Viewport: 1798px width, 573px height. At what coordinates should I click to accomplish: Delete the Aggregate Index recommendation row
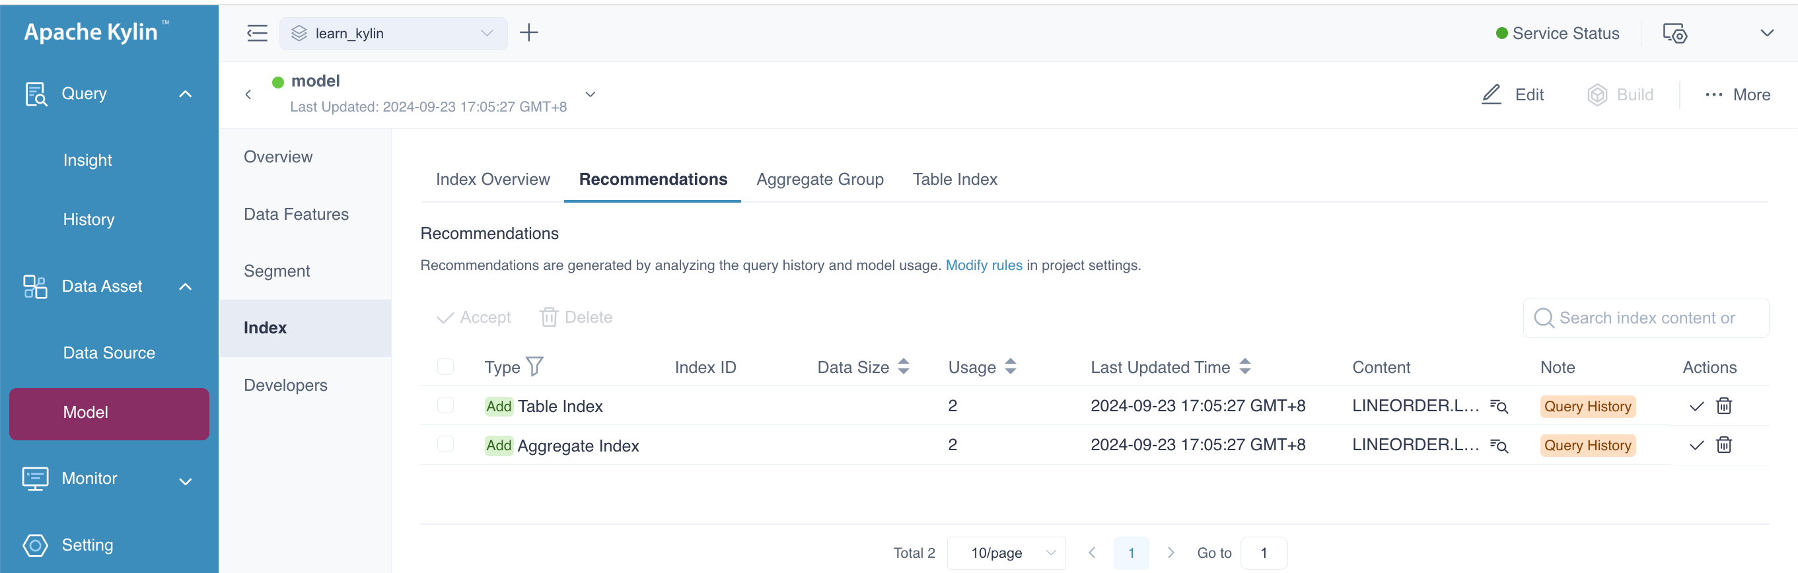click(x=1723, y=446)
